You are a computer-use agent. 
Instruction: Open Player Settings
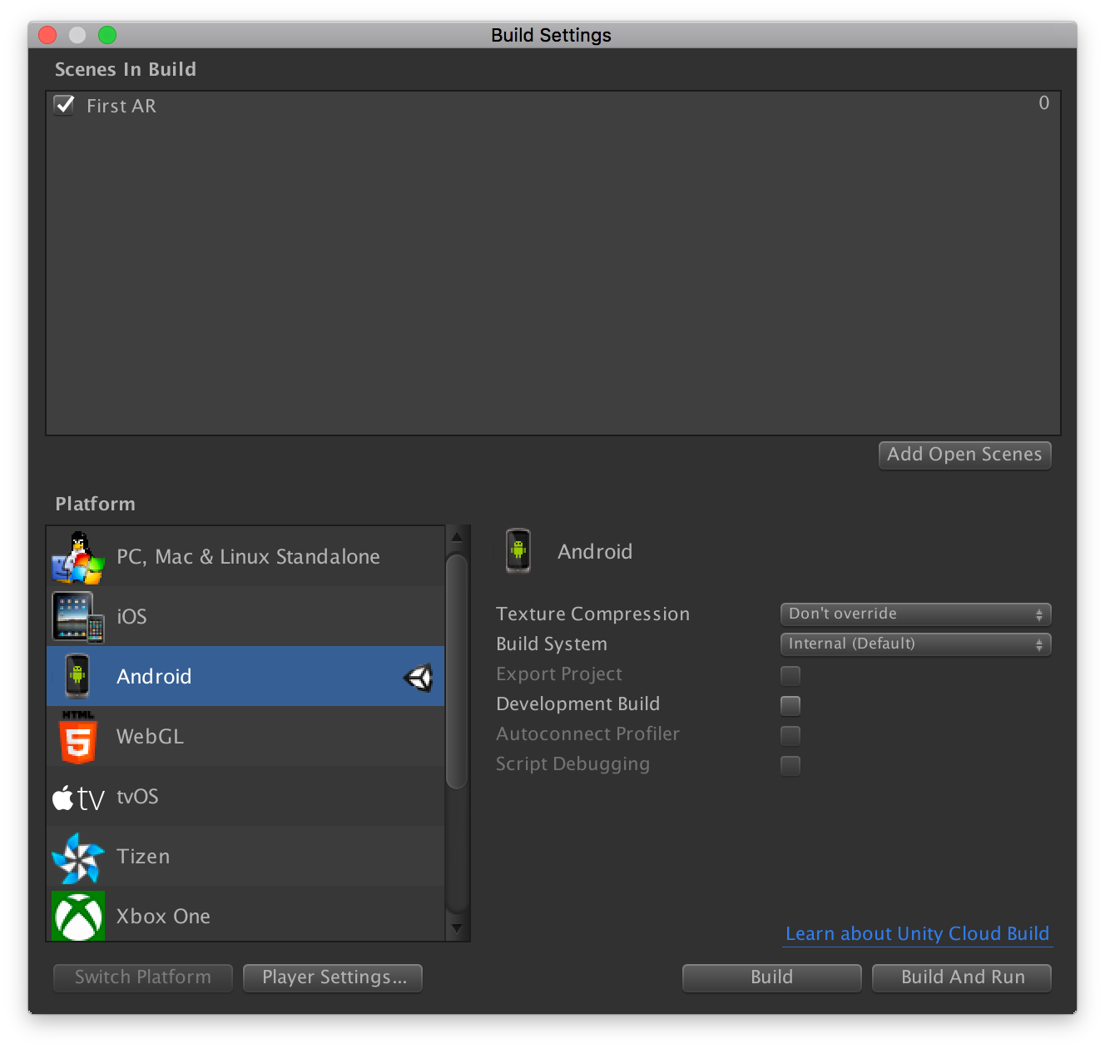click(x=333, y=977)
